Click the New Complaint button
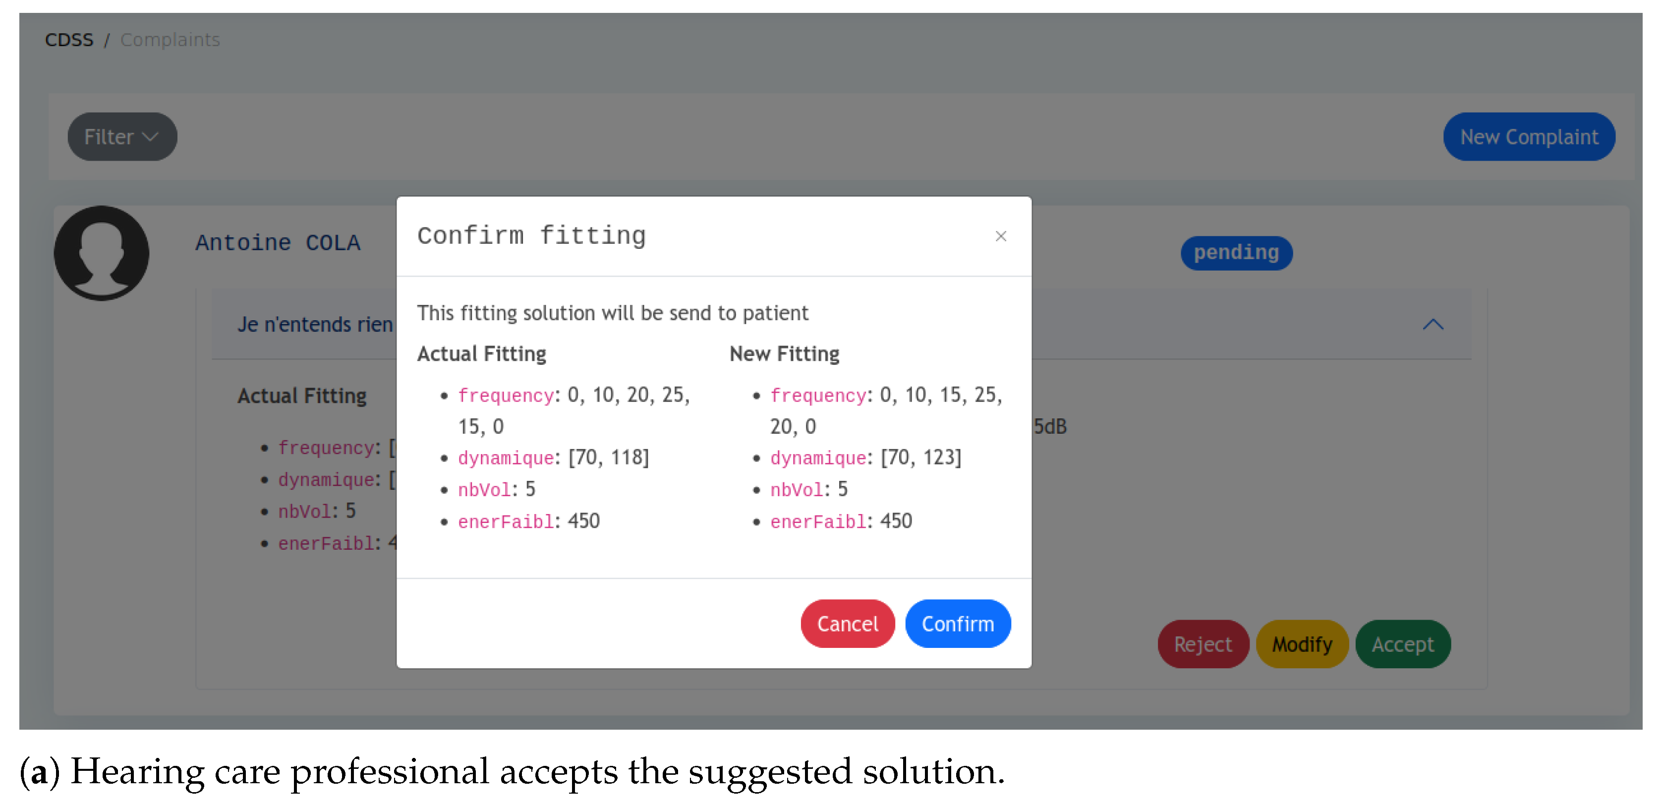This screenshot has height=809, width=1661. point(1528,137)
